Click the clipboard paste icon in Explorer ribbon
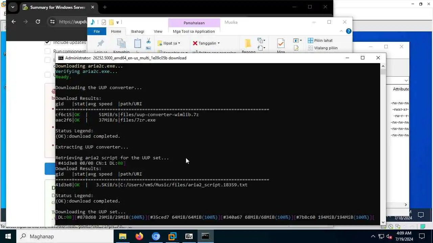 (x=137, y=44)
